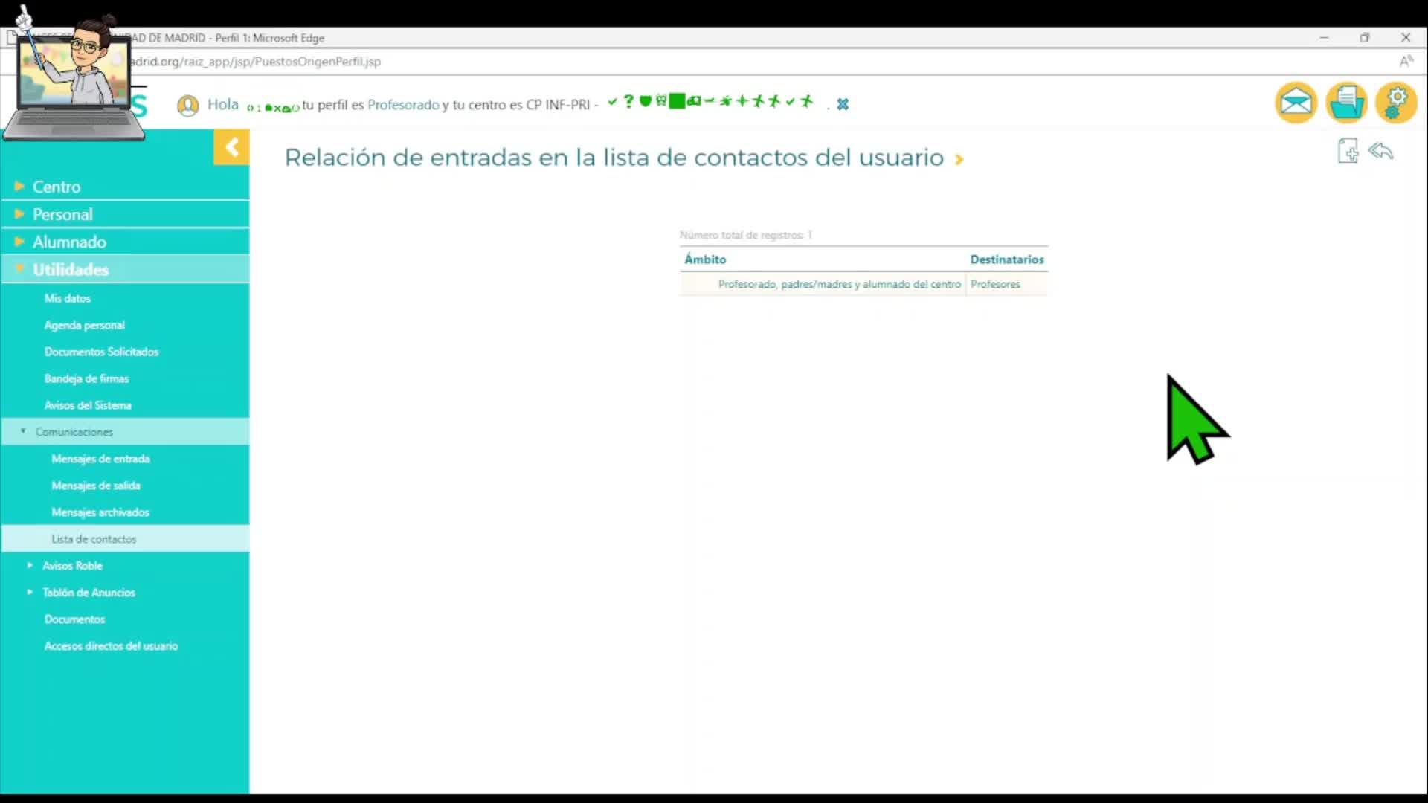Expand the Avisos Roble submenu
Screen dimensions: 1428x803
(x=72, y=566)
